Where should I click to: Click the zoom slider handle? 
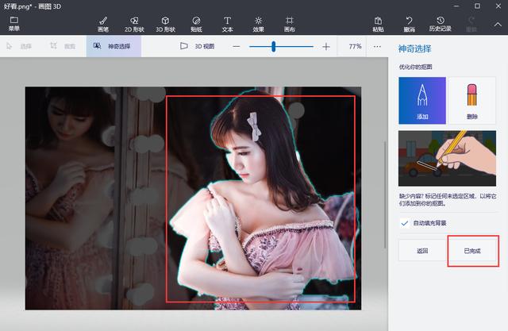tap(273, 46)
